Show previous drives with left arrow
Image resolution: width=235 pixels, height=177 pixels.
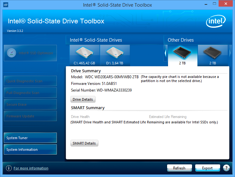[x=166, y=53]
